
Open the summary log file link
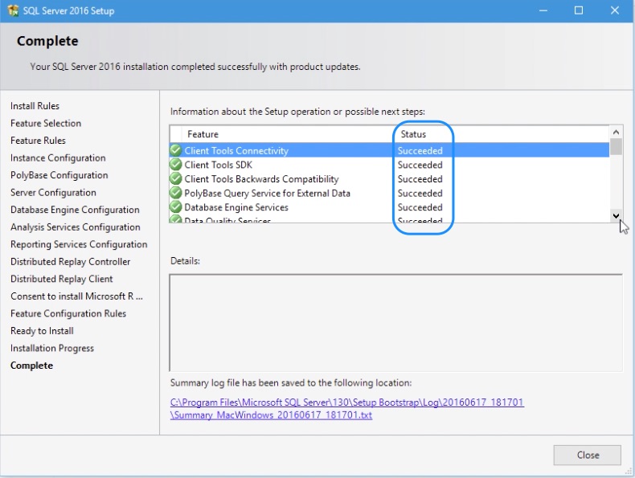(x=347, y=408)
